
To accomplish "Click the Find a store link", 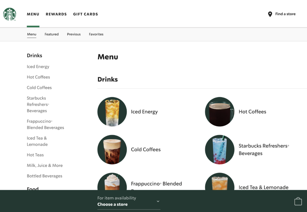I will pyautogui.click(x=285, y=14).
